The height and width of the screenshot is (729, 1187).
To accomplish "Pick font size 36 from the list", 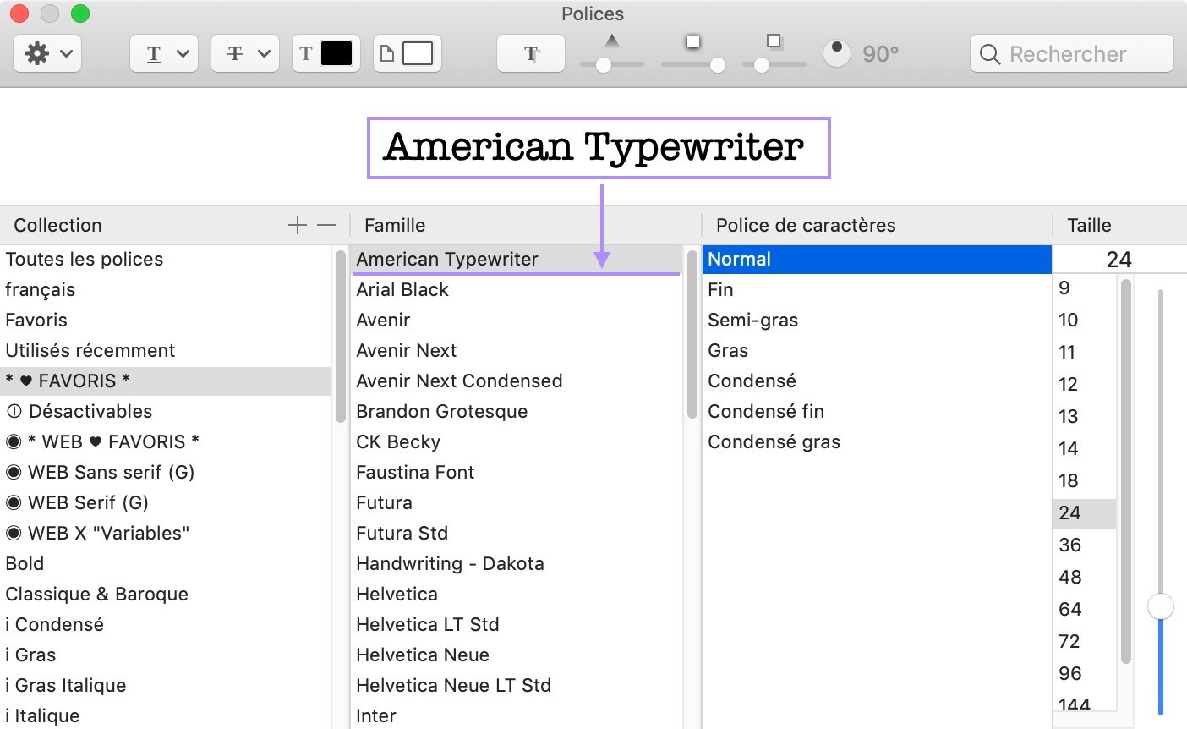I will (x=1070, y=545).
